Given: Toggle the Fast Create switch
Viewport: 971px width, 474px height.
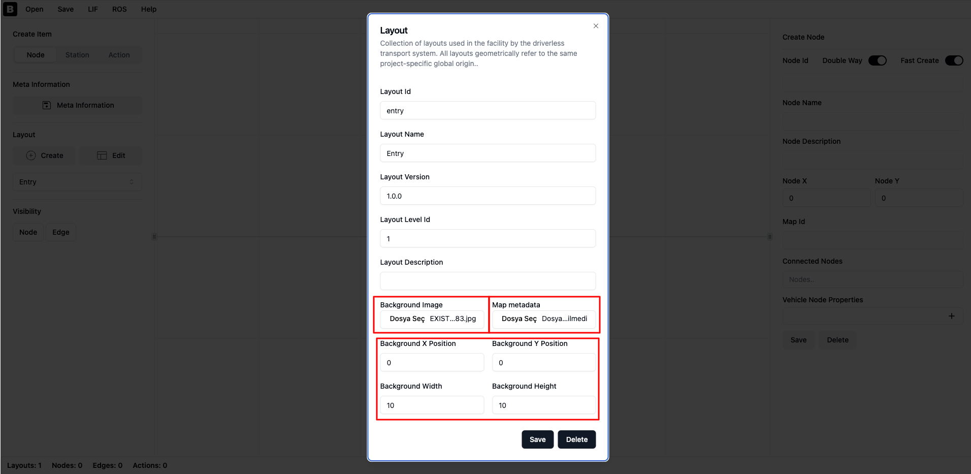Looking at the screenshot, I should pos(954,60).
